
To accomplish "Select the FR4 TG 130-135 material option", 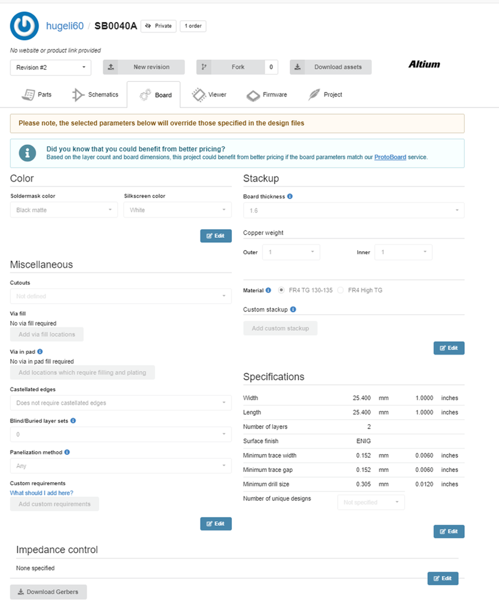I will click(281, 290).
